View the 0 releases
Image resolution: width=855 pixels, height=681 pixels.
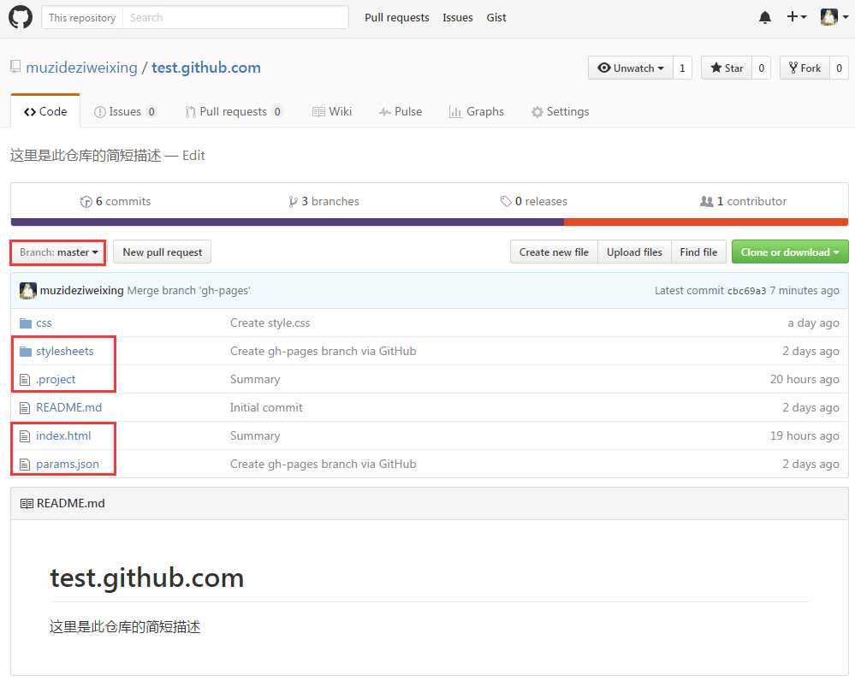click(x=534, y=201)
